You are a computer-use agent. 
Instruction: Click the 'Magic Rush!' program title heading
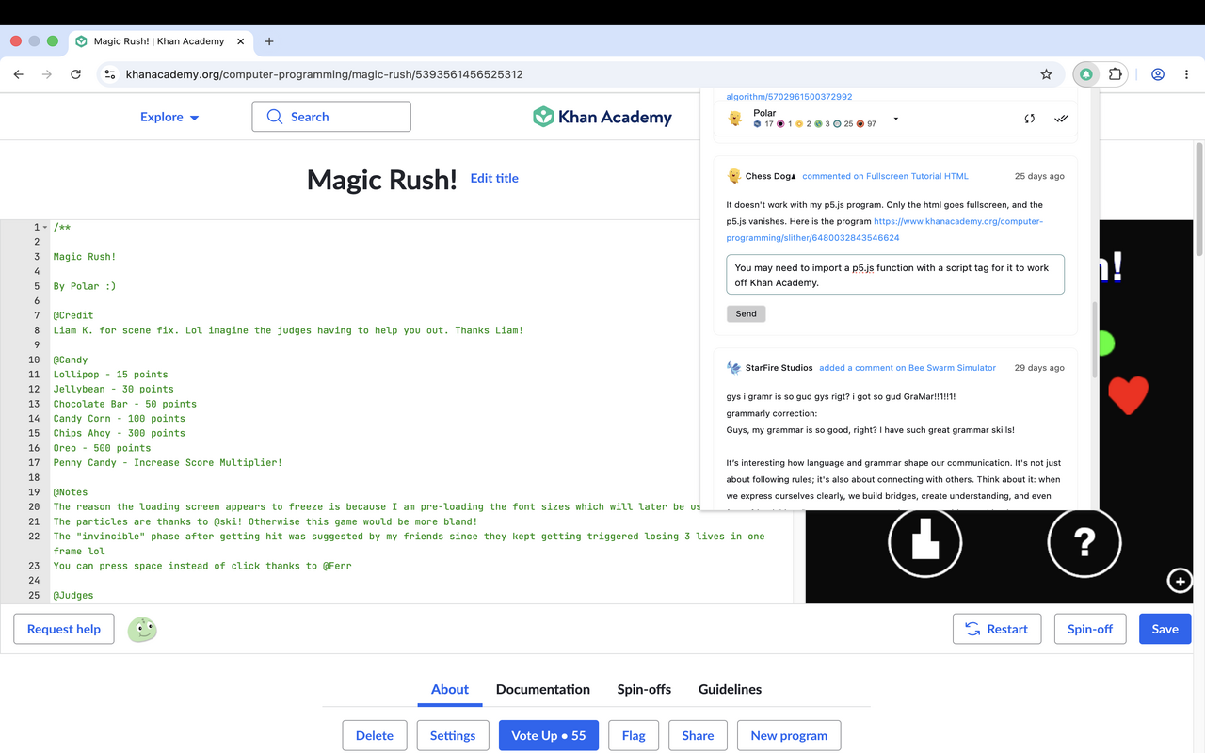pos(382,180)
